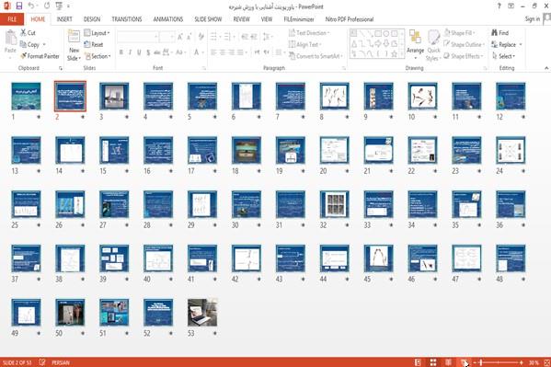Viewport: 551px width, 367px height.
Task: Open the Text Direction dropdown
Action: (309, 33)
